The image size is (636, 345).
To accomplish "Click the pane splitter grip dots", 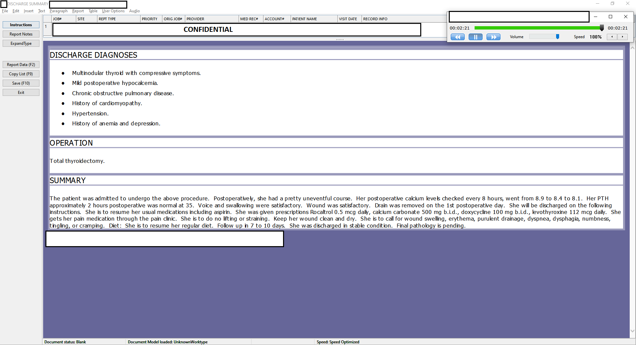I will [340, 40].
